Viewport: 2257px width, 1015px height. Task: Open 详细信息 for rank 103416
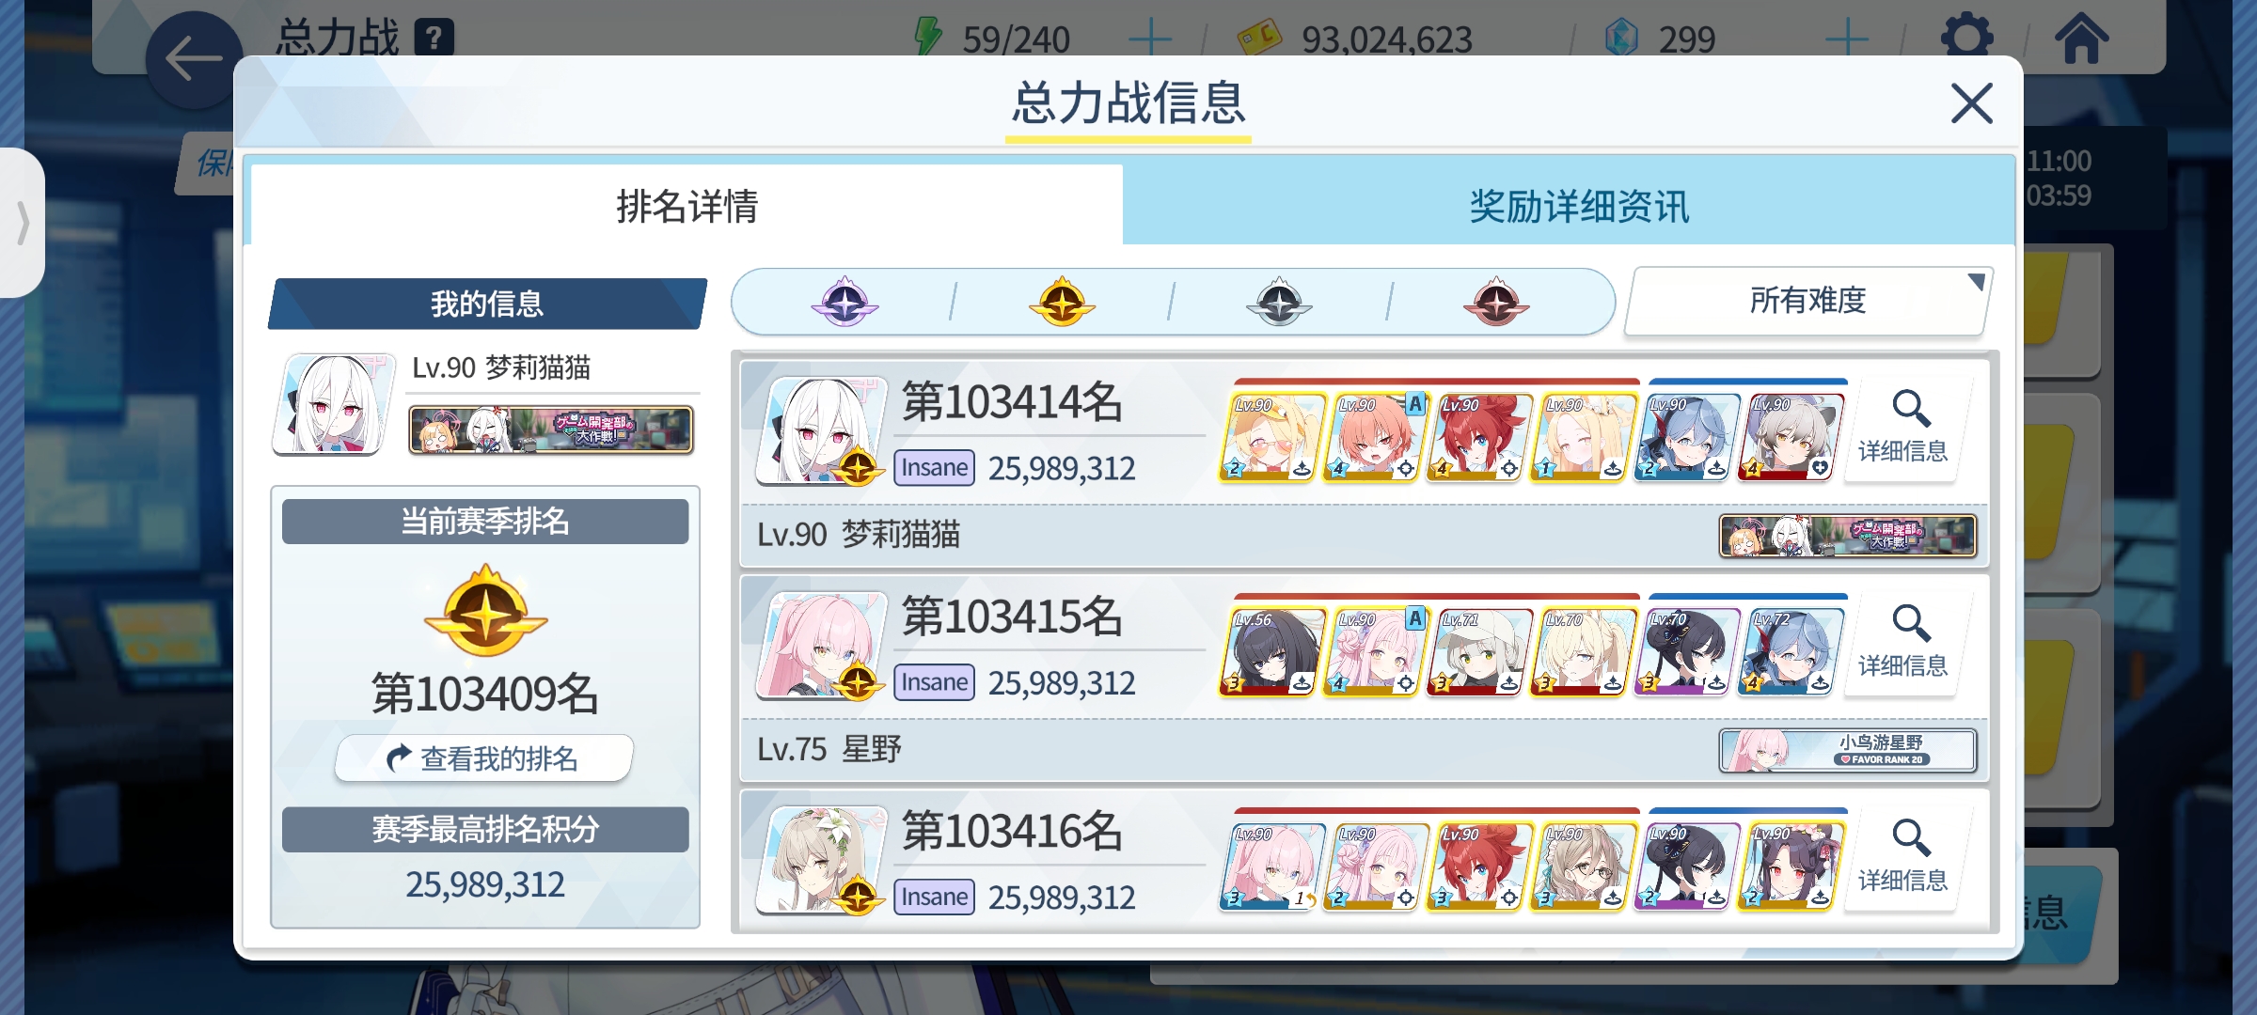[x=1902, y=856]
